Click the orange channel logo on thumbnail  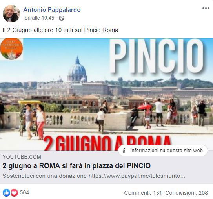click(x=11, y=49)
